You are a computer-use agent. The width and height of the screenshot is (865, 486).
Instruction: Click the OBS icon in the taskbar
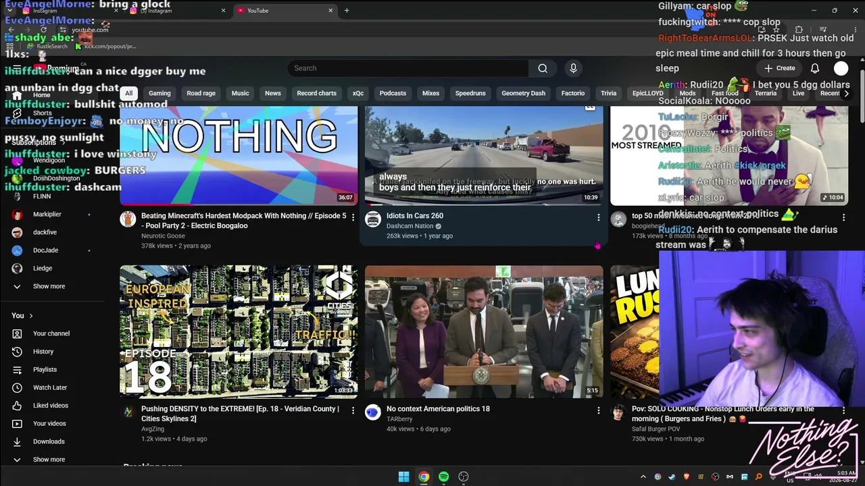coord(464,477)
